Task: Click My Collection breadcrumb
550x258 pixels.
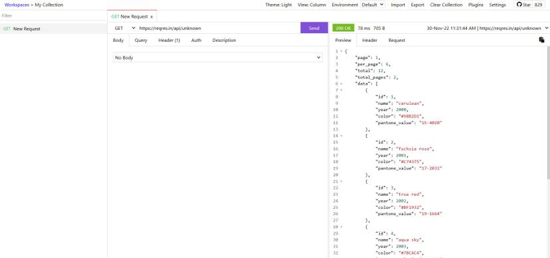Action: point(49,5)
